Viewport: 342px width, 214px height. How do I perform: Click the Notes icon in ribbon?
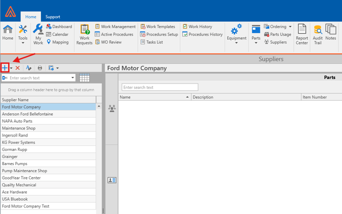[x=331, y=33]
